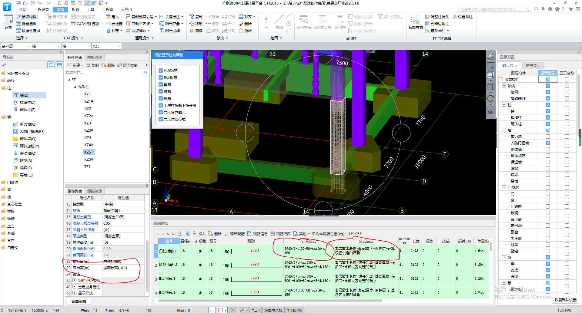Select the 直线 line drawing tool
582x313 pixels.
279,22
